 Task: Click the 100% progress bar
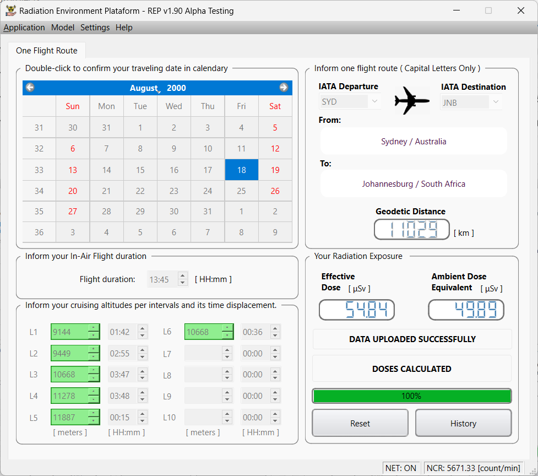(x=411, y=396)
